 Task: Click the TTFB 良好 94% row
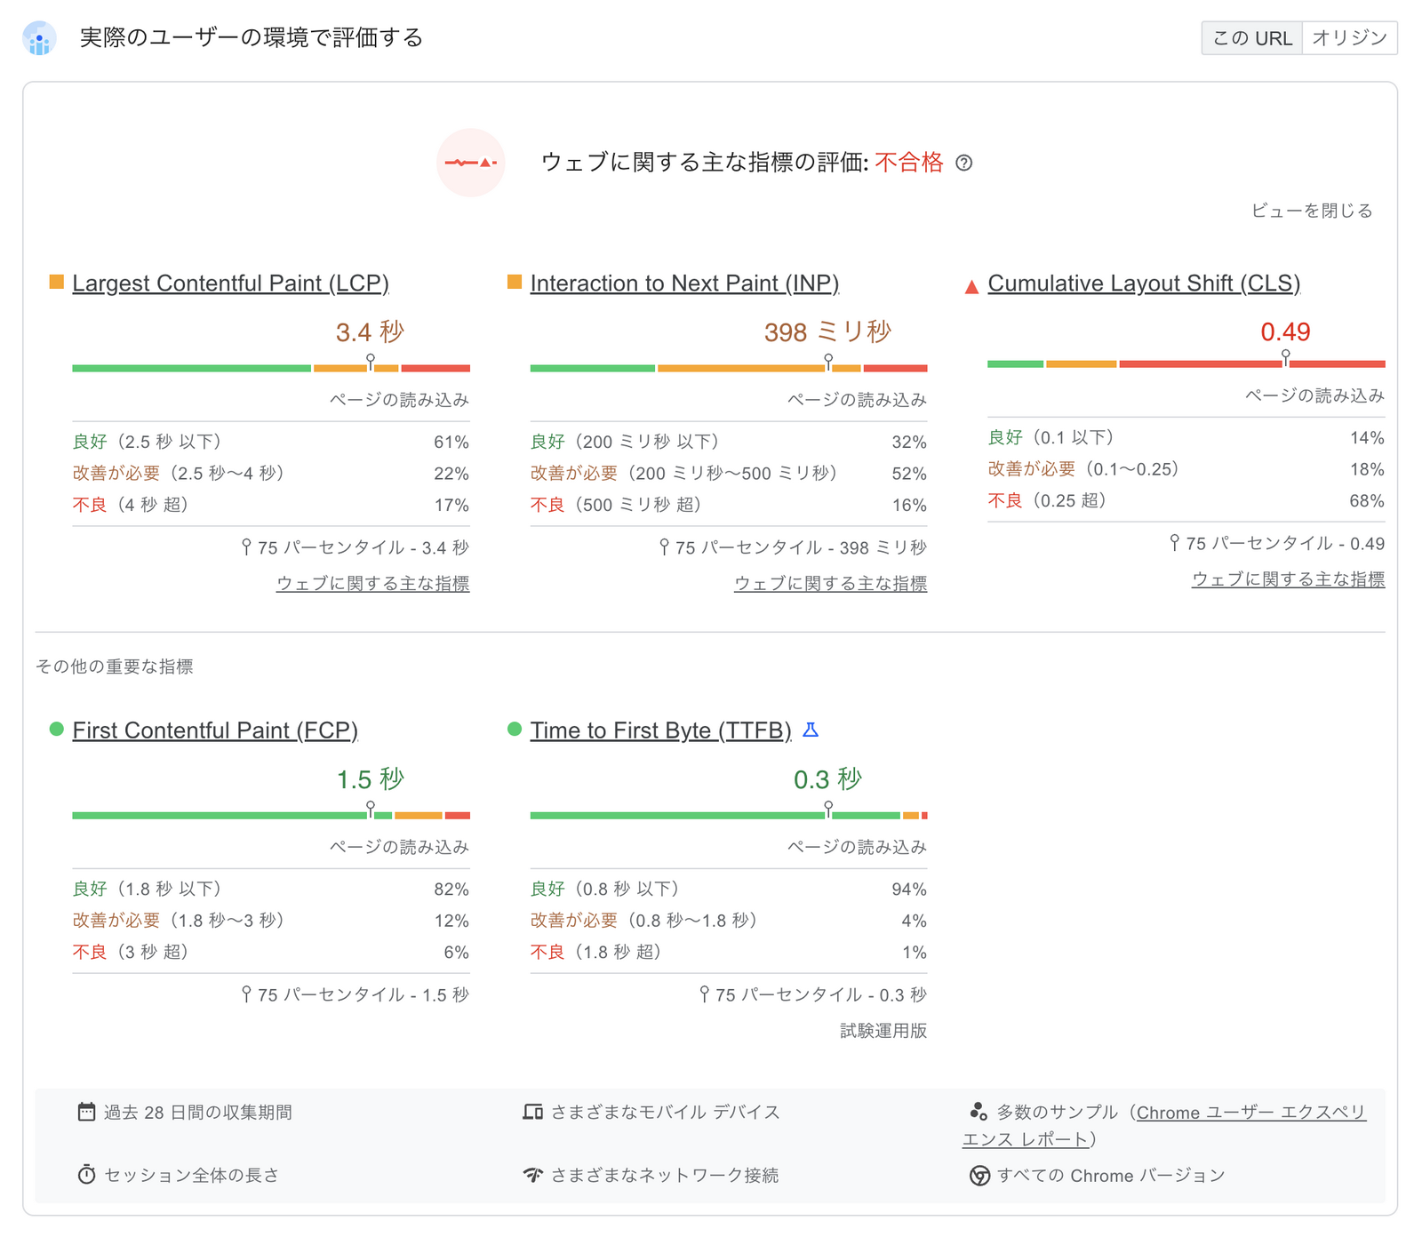coord(729,889)
